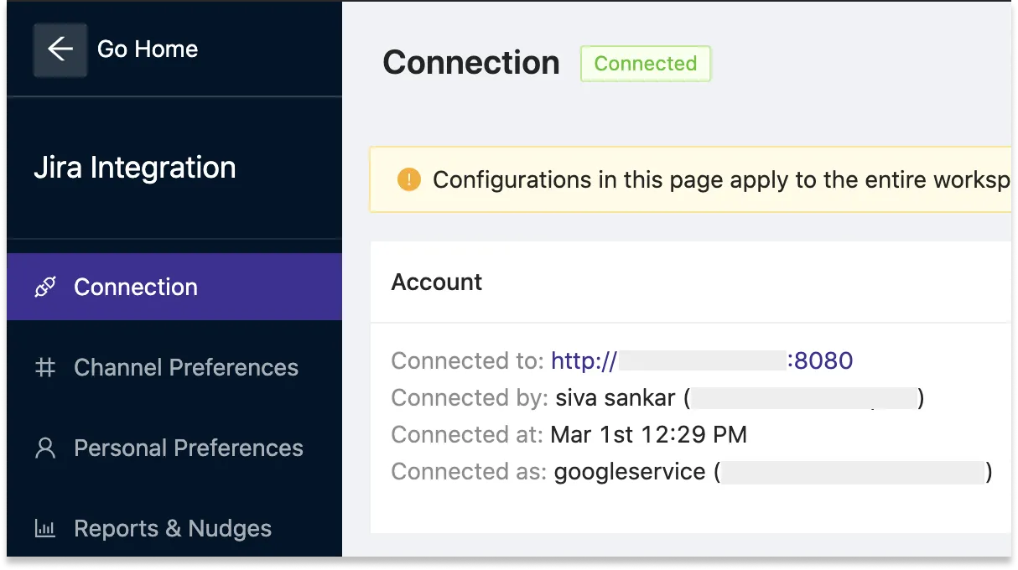Click the plug icon beside Connection
1018x570 pixels.
pos(45,288)
